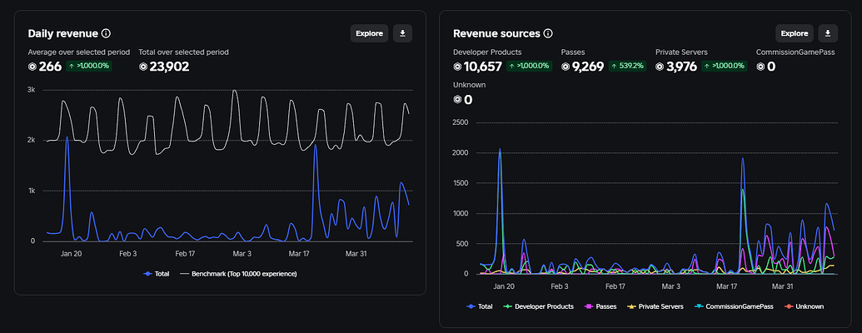Click Explore in the Daily revenue card

point(370,33)
